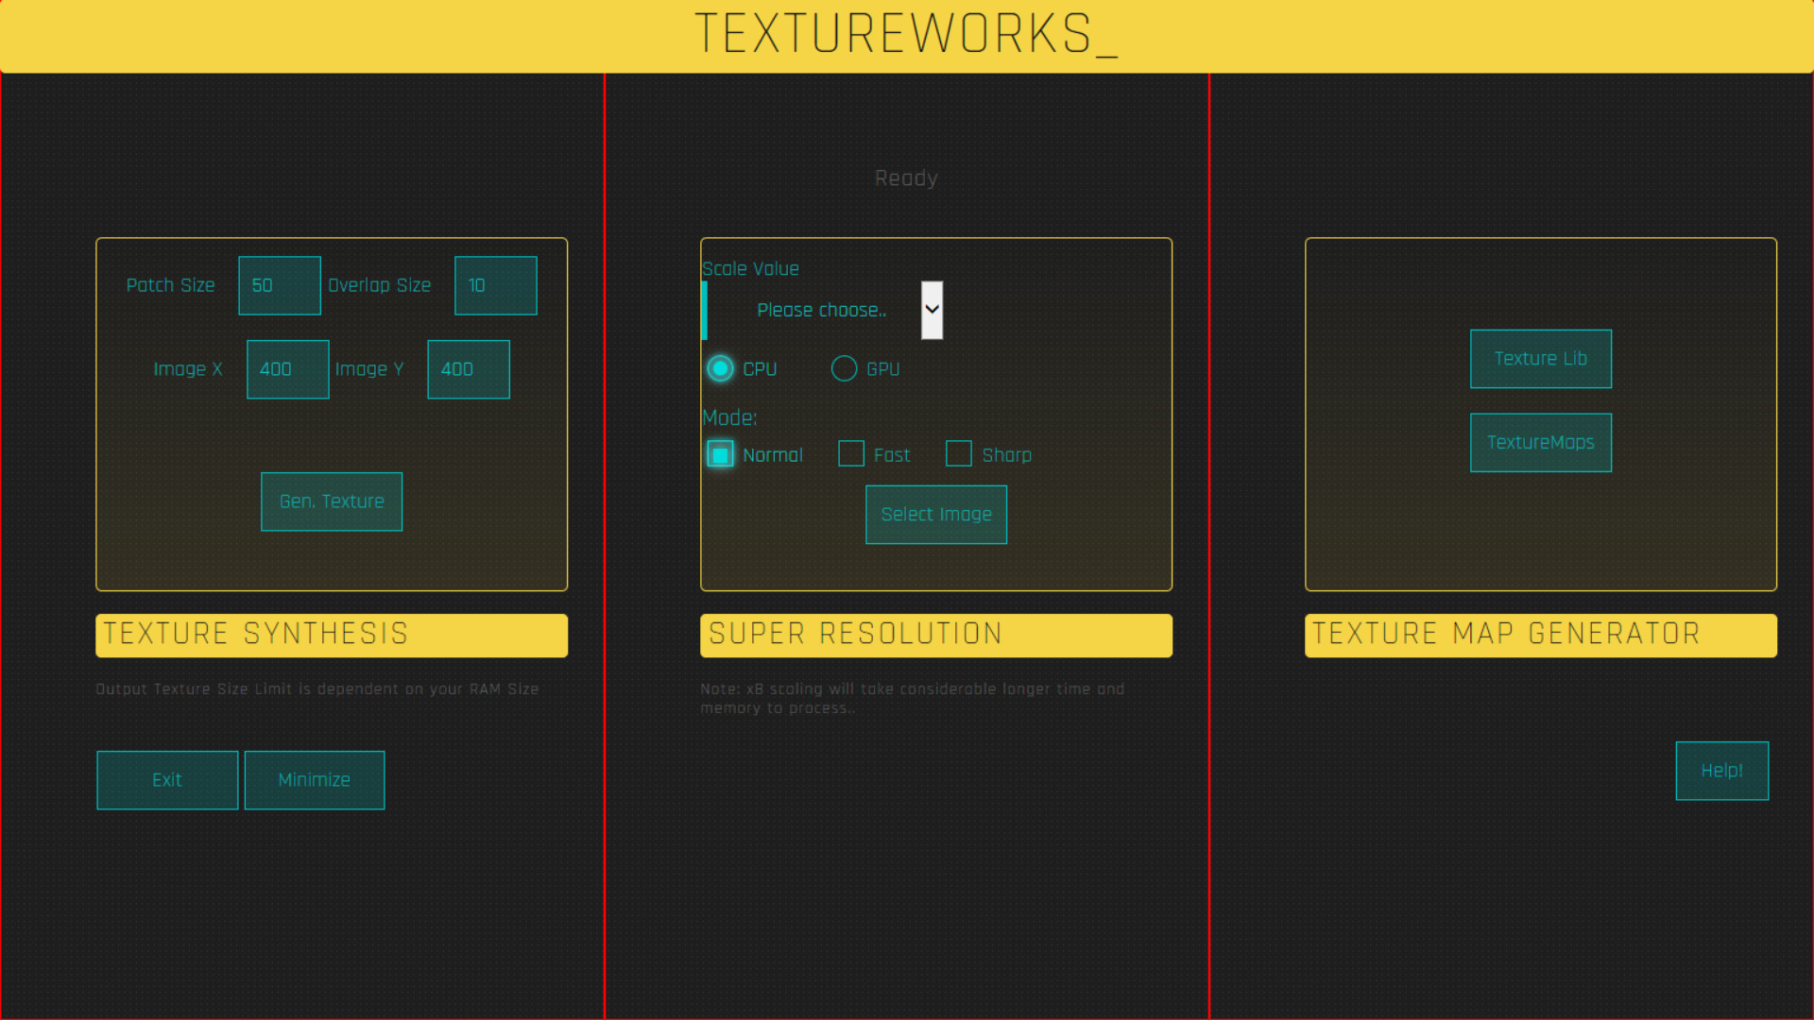Select the Image X value field
The height and width of the screenshot is (1020, 1814).
(x=287, y=369)
